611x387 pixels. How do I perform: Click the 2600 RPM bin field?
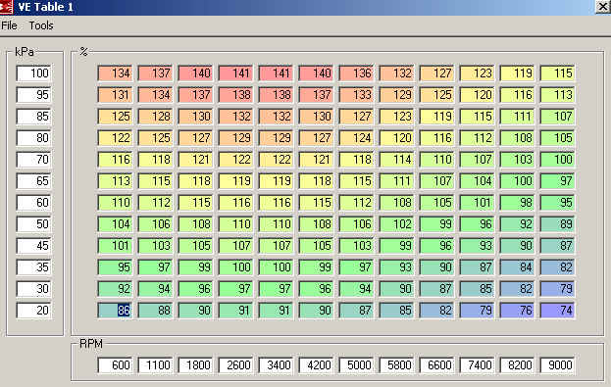click(235, 365)
